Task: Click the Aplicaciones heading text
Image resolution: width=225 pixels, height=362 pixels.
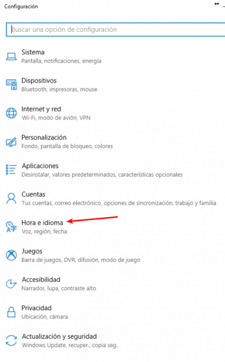Action: coord(40,166)
